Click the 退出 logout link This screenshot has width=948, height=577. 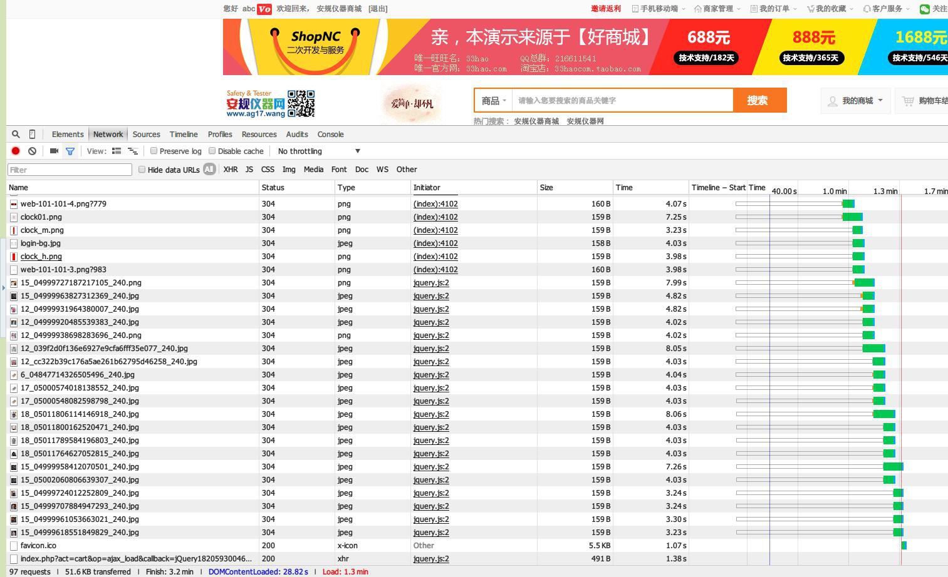[378, 9]
